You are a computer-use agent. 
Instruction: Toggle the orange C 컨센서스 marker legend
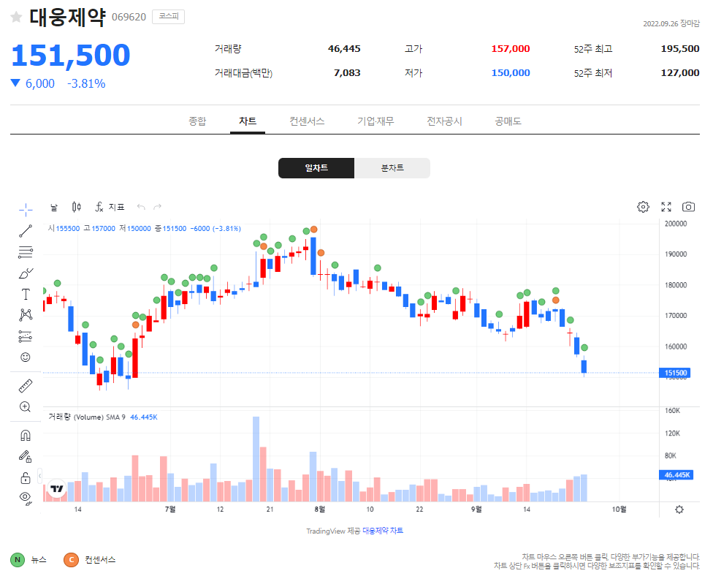click(90, 560)
